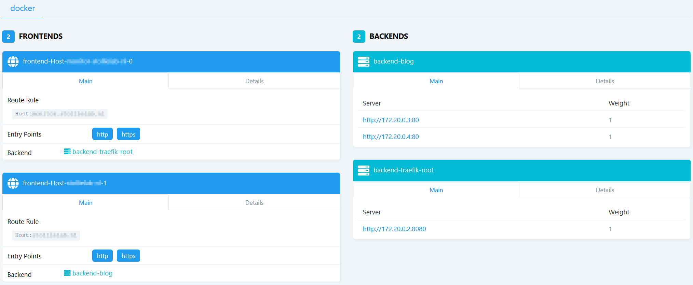Click globe icon on second frontend card
693x285 pixels.
pos(13,183)
